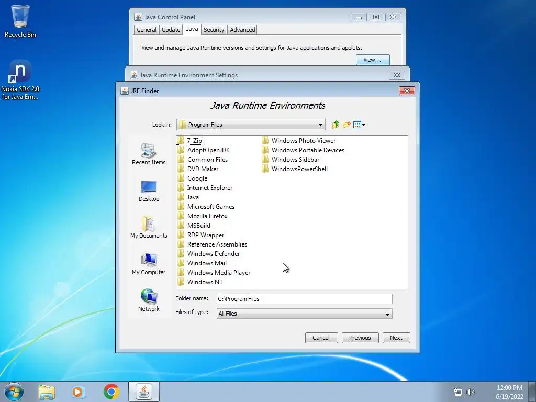This screenshot has width=536, height=402.
Task: Select the Windows Sidebar folder
Action: pos(291,159)
